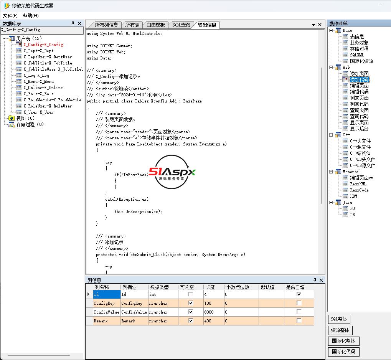Click the 用户表 (12) folder icon

coord(12,38)
